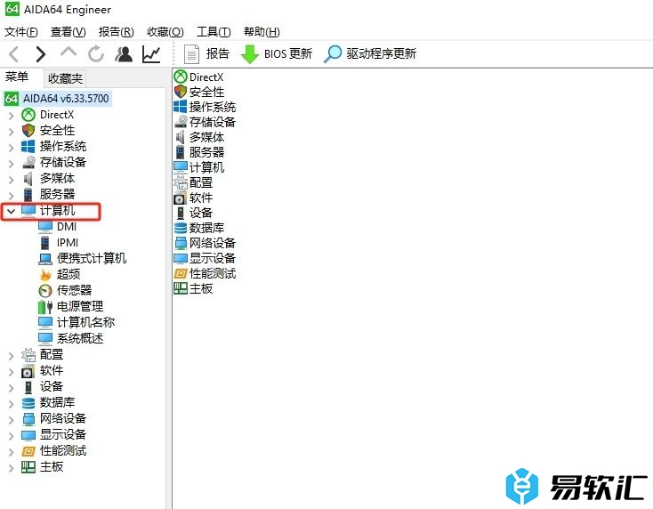Click 主板 motherboard icon in right pane
Image resolution: width=653 pixels, height=509 pixels.
181,288
